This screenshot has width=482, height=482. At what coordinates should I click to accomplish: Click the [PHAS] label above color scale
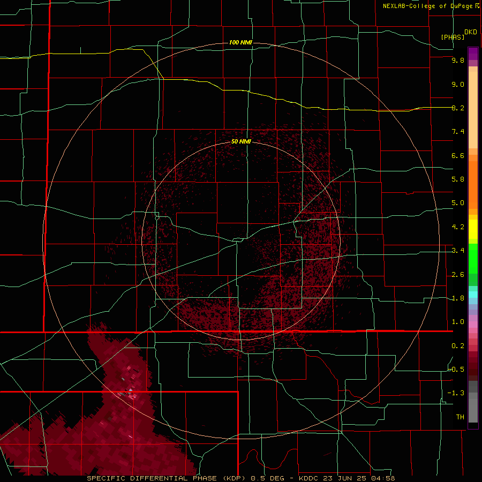(453, 37)
